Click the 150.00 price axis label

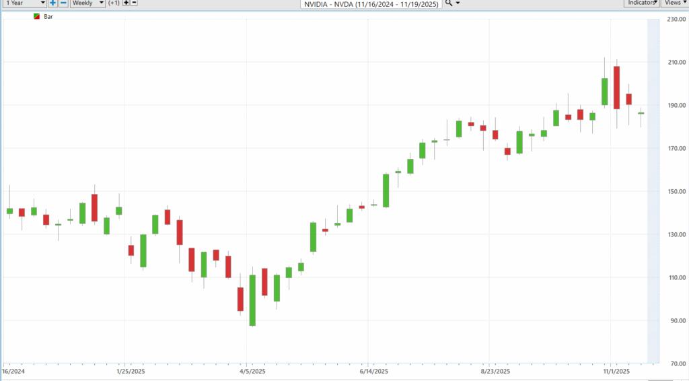coord(676,192)
